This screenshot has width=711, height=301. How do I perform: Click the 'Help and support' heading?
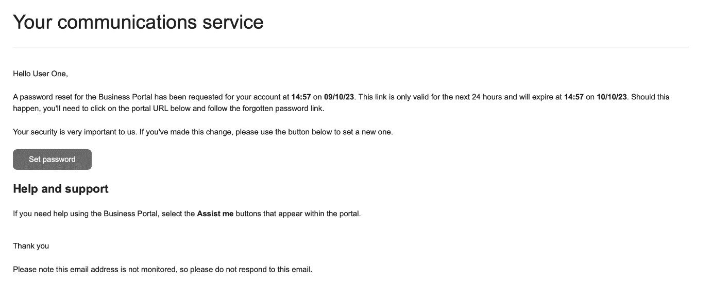(61, 189)
